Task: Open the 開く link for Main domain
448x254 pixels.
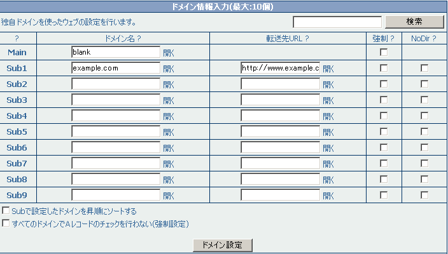Action: (x=169, y=53)
